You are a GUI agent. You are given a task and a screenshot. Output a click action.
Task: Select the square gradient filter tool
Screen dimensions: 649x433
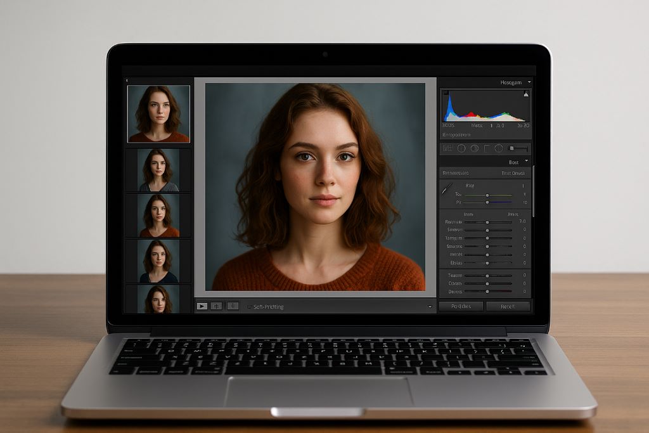click(487, 148)
